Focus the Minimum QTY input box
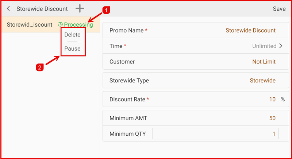The height and width of the screenshot is (159, 292). click(x=215, y=134)
